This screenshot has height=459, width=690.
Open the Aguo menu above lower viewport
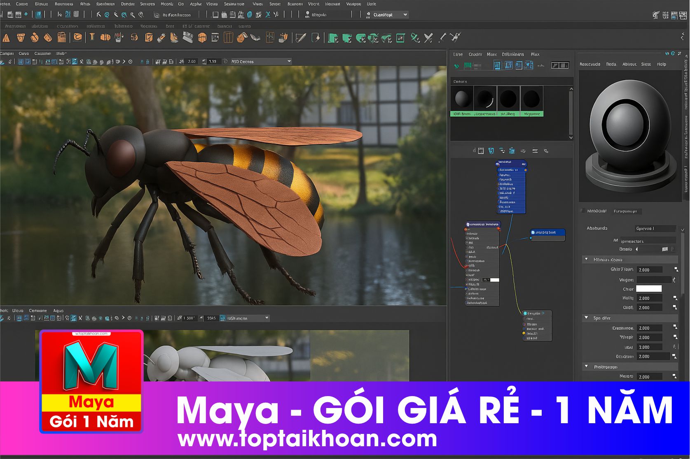(58, 311)
